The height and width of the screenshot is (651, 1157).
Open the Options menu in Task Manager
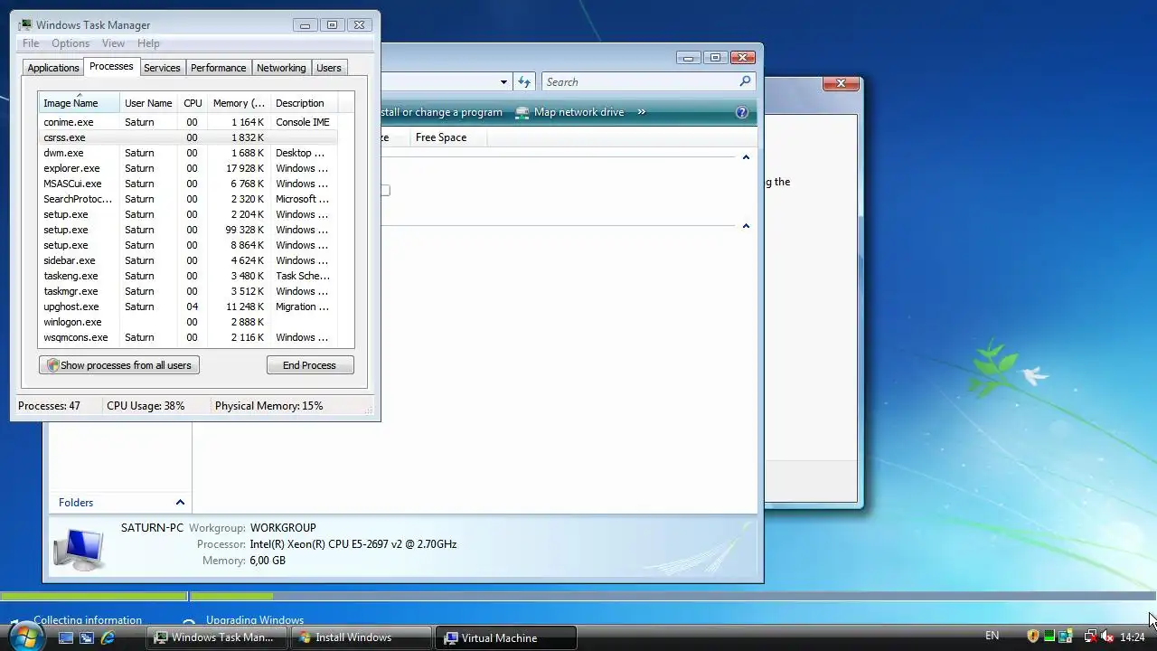(x=71, y=43)
